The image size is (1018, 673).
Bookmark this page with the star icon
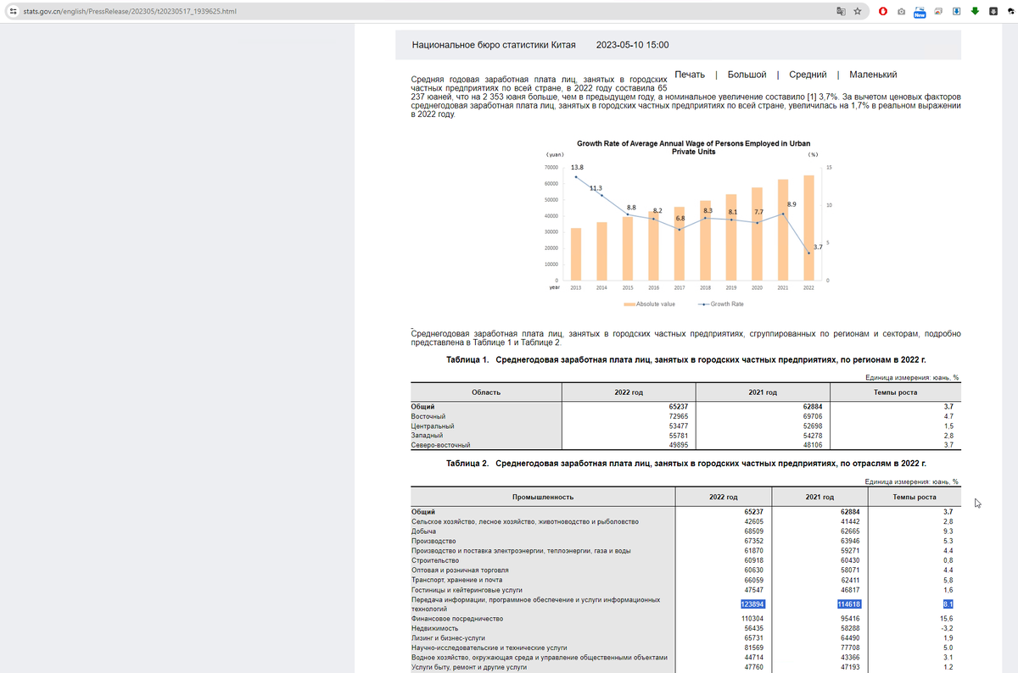tap(858, 12)
